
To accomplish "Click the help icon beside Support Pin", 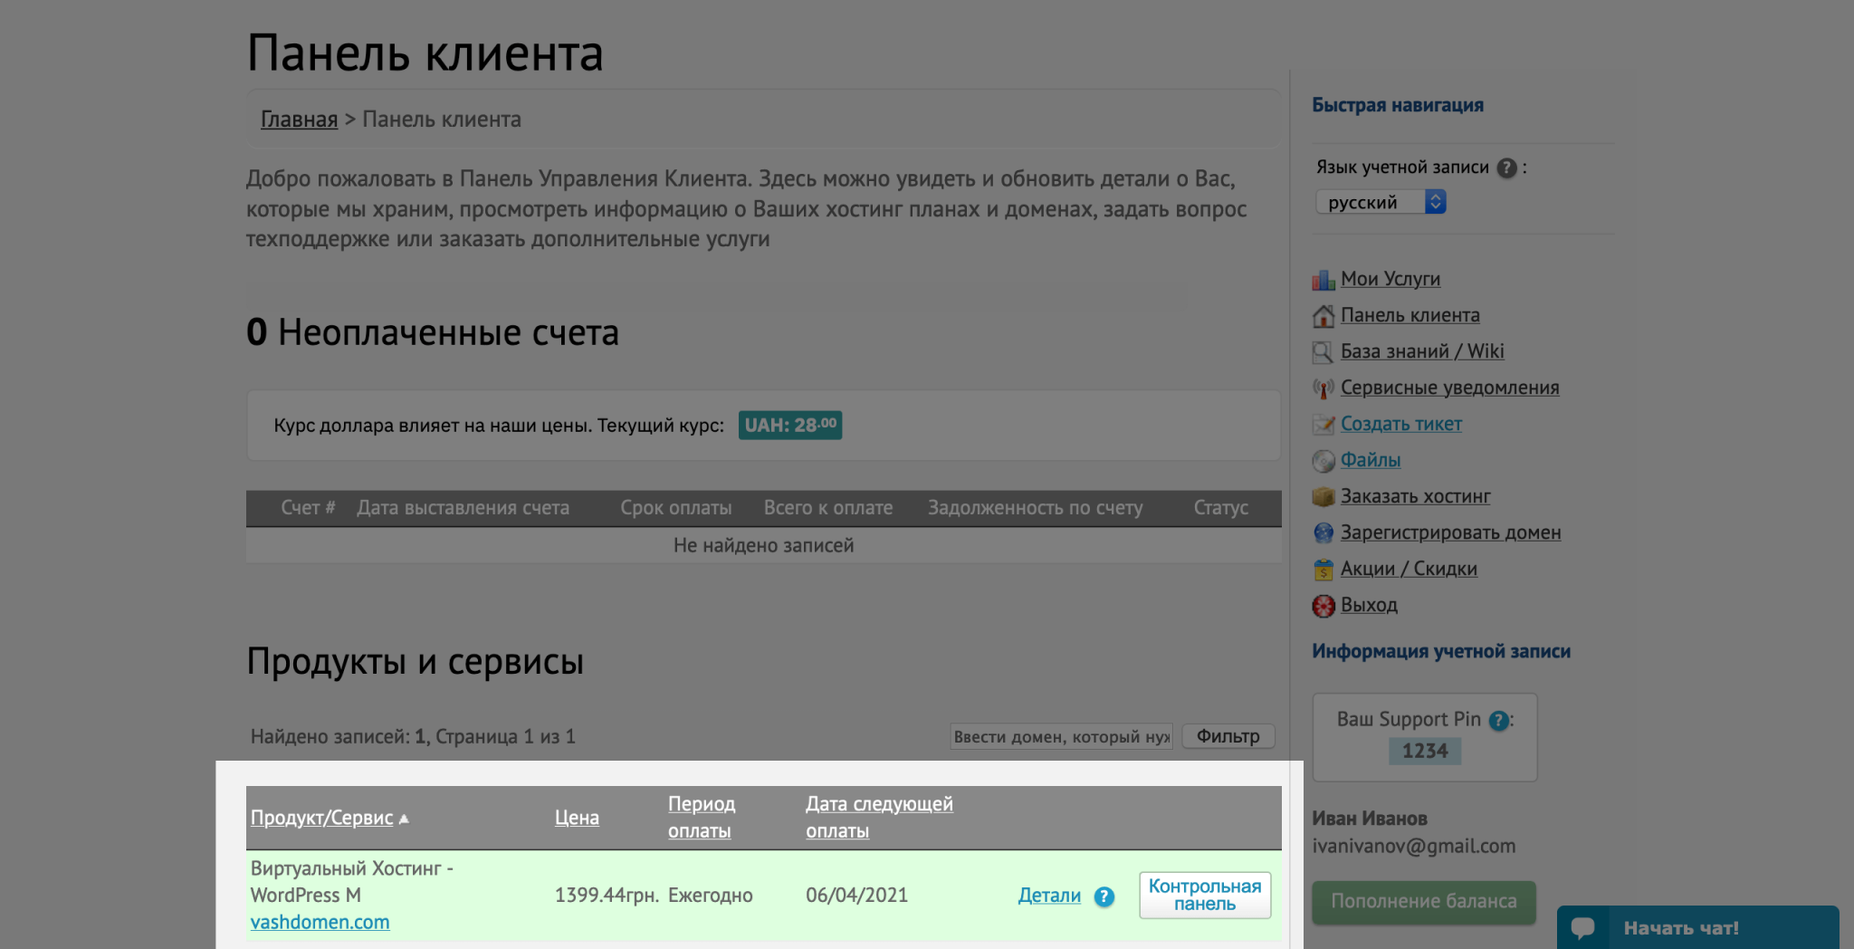I will [1500, 719].
